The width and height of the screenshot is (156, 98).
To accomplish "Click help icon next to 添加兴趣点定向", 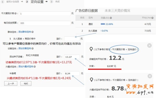I will click(35, 67).
